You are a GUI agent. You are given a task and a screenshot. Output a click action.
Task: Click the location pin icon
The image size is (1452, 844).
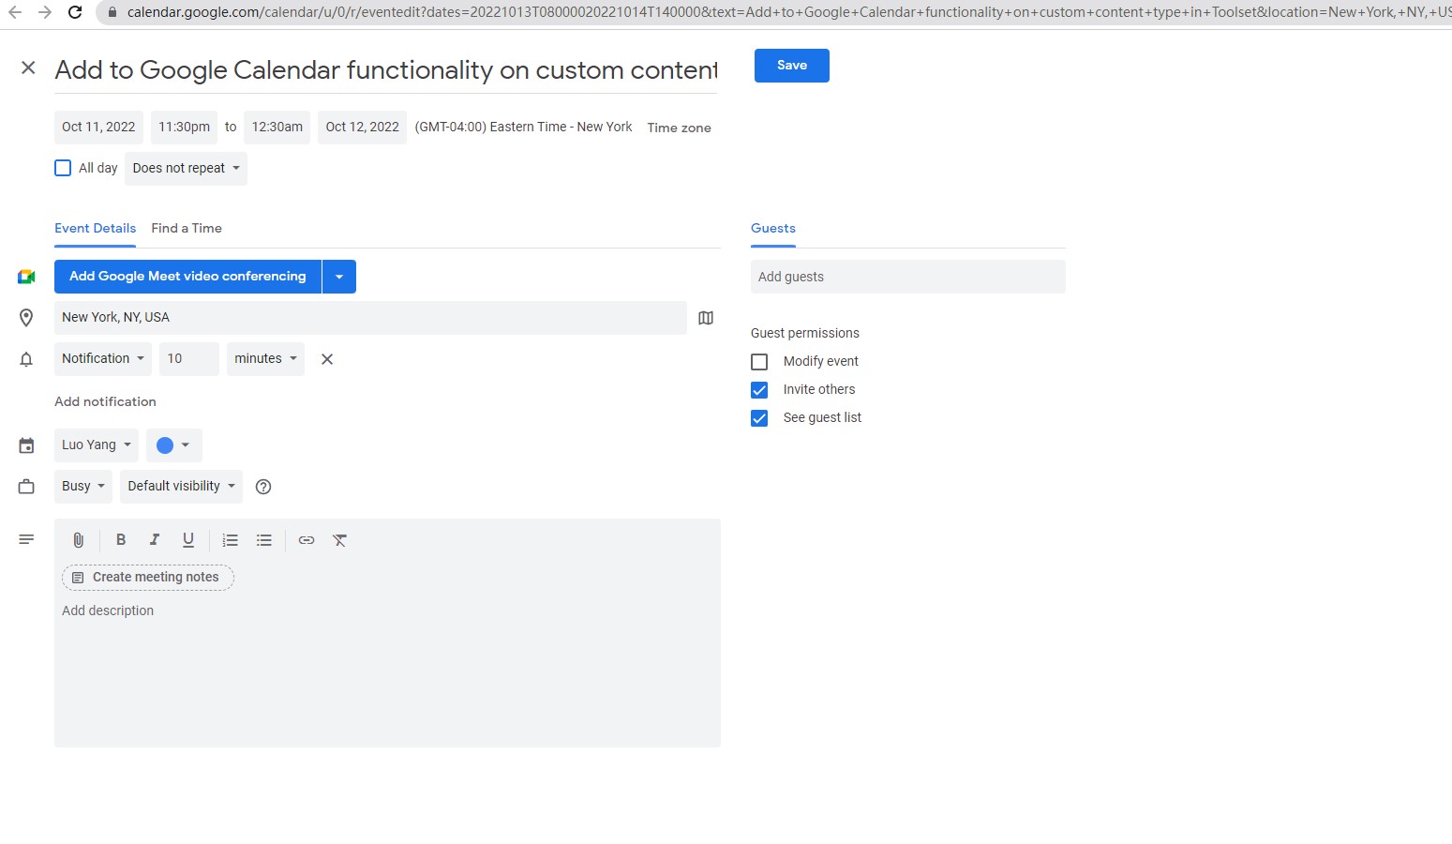coord(26,318)
